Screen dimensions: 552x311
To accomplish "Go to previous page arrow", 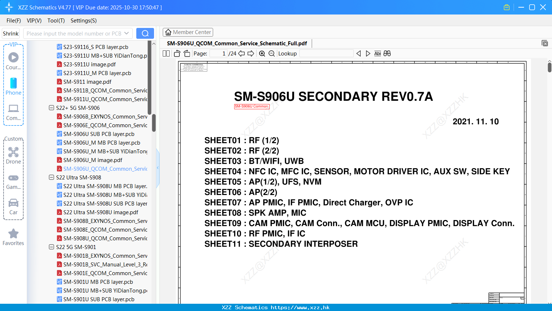I will [x=241, y=54].
